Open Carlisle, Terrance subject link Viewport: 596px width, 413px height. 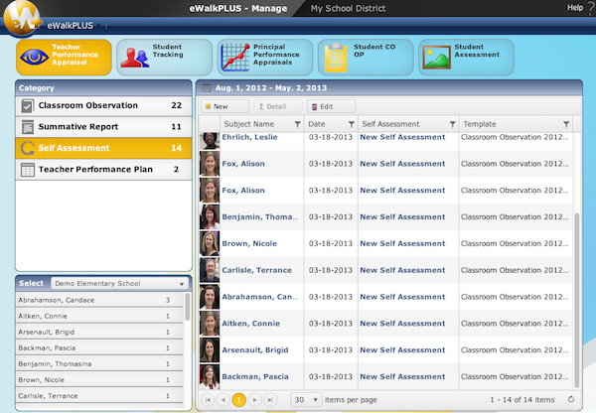tap(257, 270)
